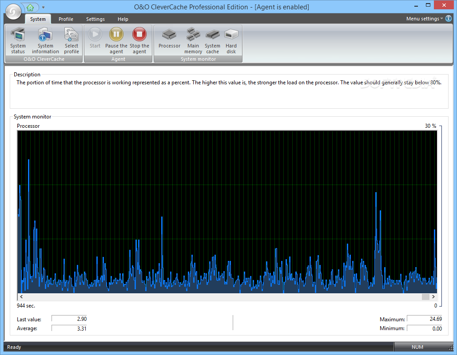Click the Ready status bar text
The image size is (457, 355).
tap(14, 347)
